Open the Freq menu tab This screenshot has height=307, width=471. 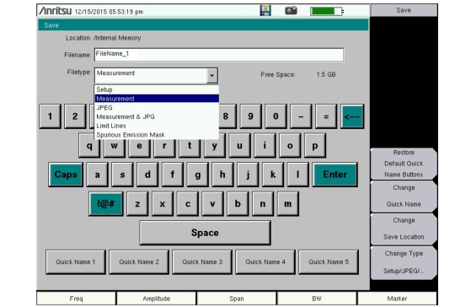click(76, 299)
